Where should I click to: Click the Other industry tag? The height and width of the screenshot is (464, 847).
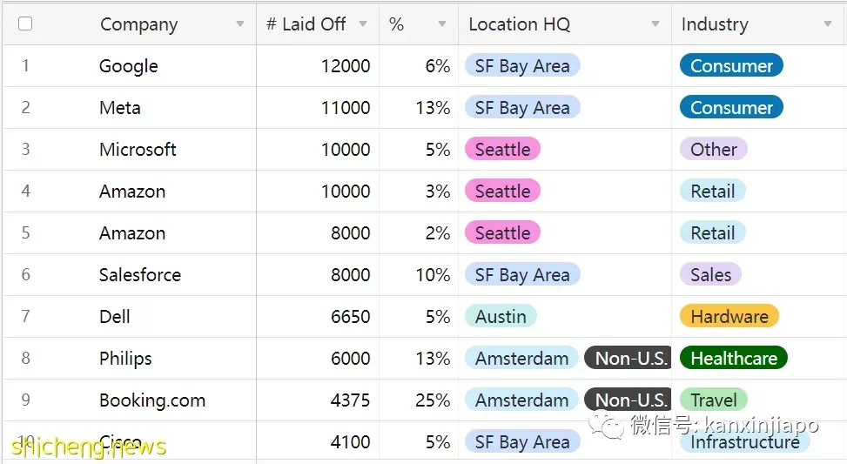point(714,149)
